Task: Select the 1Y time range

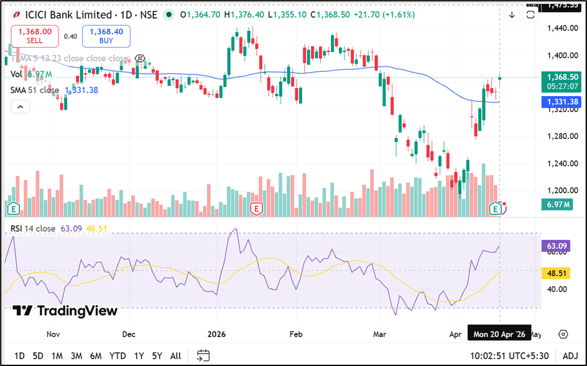Action: click(139, 355)
